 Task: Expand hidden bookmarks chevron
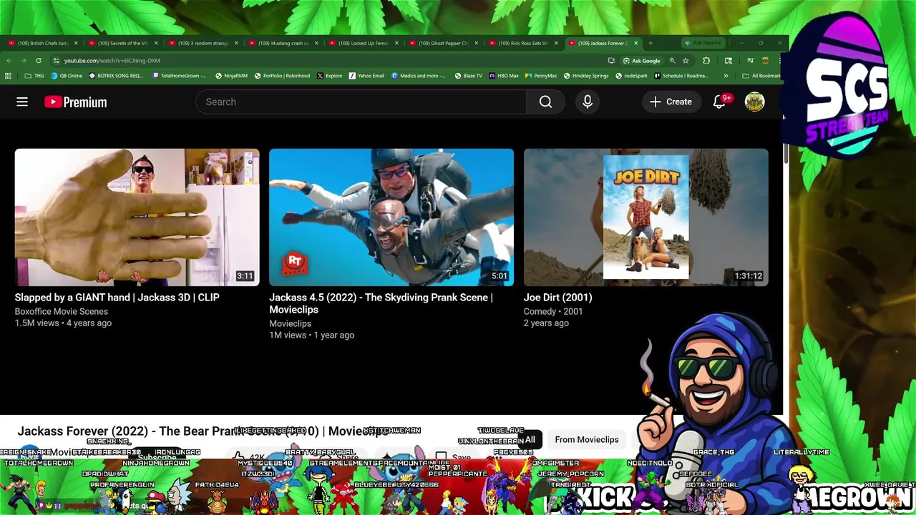tap(726, 76)
